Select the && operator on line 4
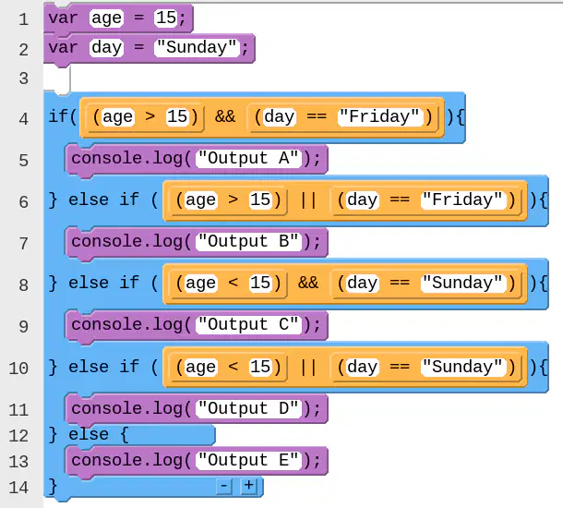This screenshot has width=563, height=508. click(x=225, y=117)
